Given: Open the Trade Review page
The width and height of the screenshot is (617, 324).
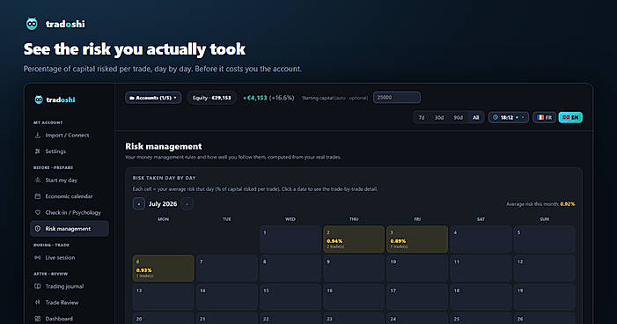Looking at the screenshot, I should (70, 302).
